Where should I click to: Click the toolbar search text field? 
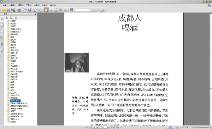pyautogui.click(x=82, y=10)
